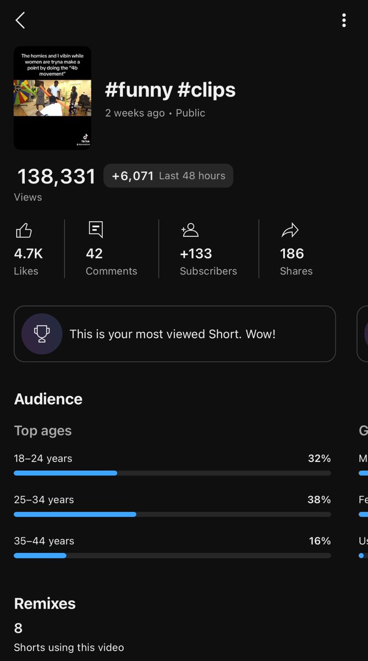Tap the Comments label
The height and width of the screenshot is (661, 368).
click(112, 271)
